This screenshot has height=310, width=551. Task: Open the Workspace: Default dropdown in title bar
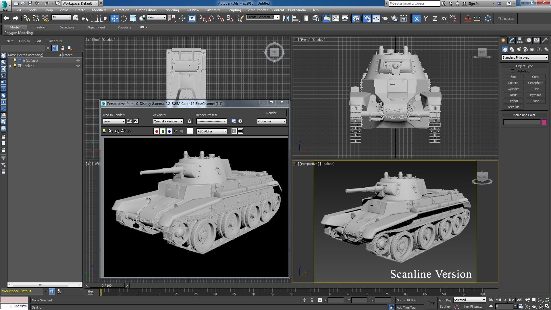80,3
